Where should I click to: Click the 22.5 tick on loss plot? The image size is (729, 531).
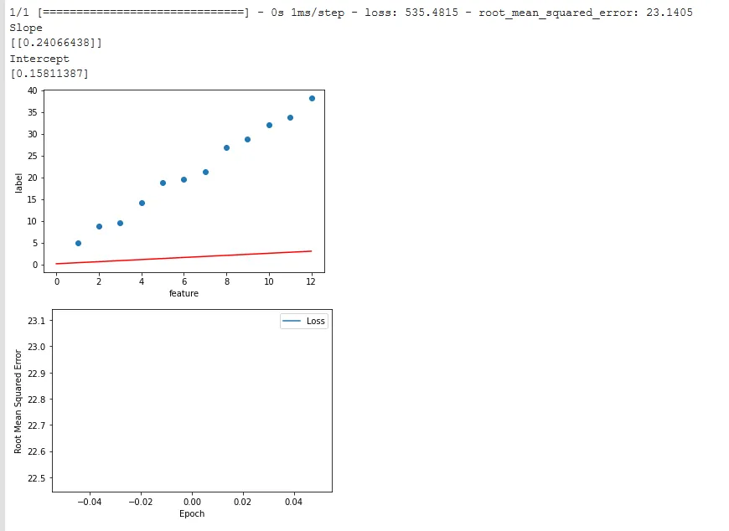point(36,478)
